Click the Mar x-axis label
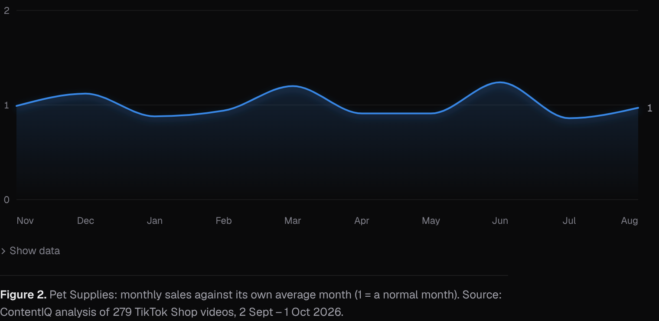The height and width of the screenshot is (321, 659). 293,221
